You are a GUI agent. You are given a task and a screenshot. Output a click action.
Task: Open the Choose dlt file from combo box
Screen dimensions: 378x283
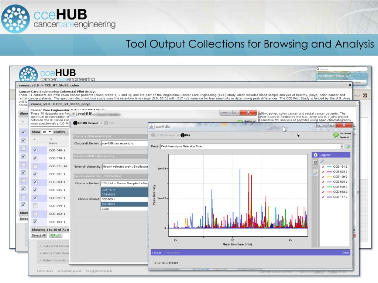124,143
